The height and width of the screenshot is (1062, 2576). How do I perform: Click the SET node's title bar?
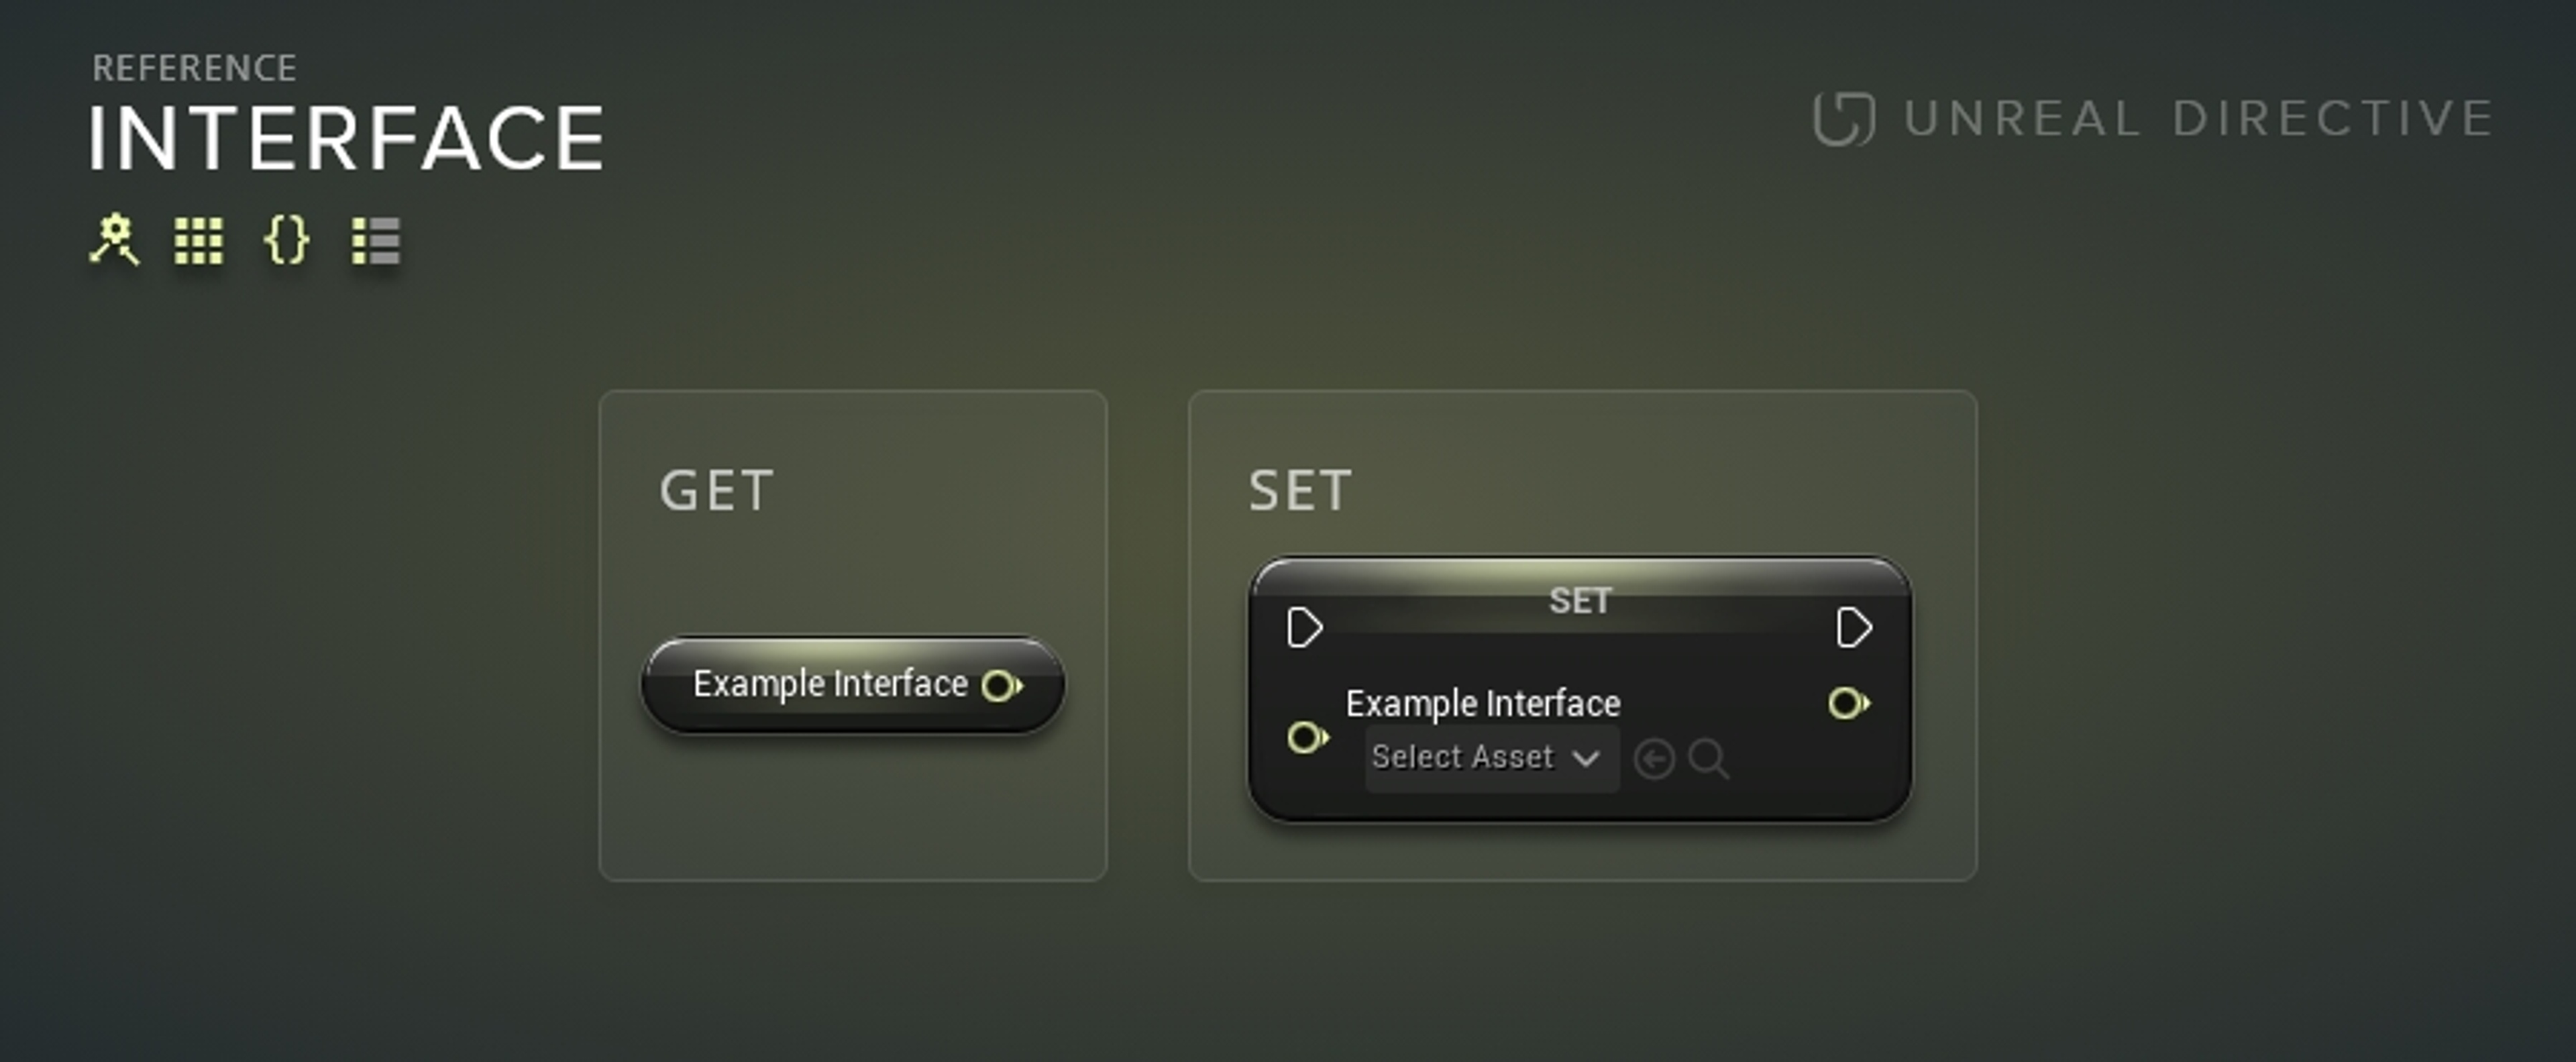point(1579,600)
